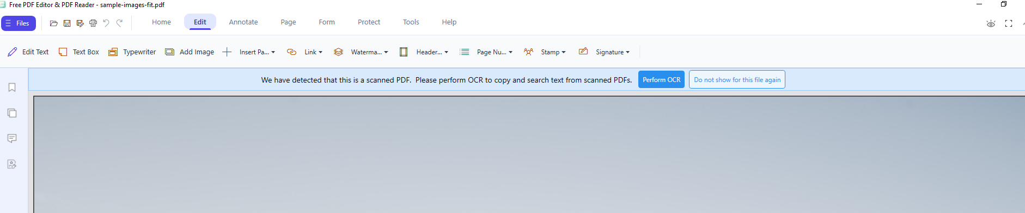Open the Bookmarks sidebar panel

[x=12, y=87]
